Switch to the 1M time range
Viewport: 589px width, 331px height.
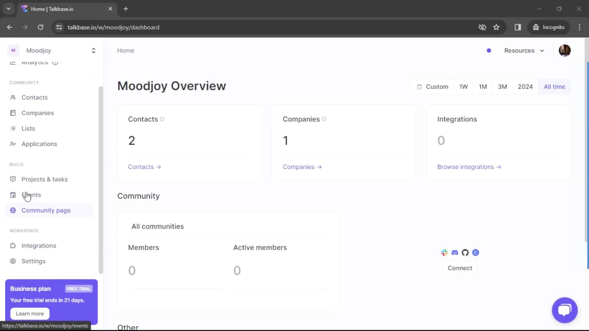[x=483, y=87]
